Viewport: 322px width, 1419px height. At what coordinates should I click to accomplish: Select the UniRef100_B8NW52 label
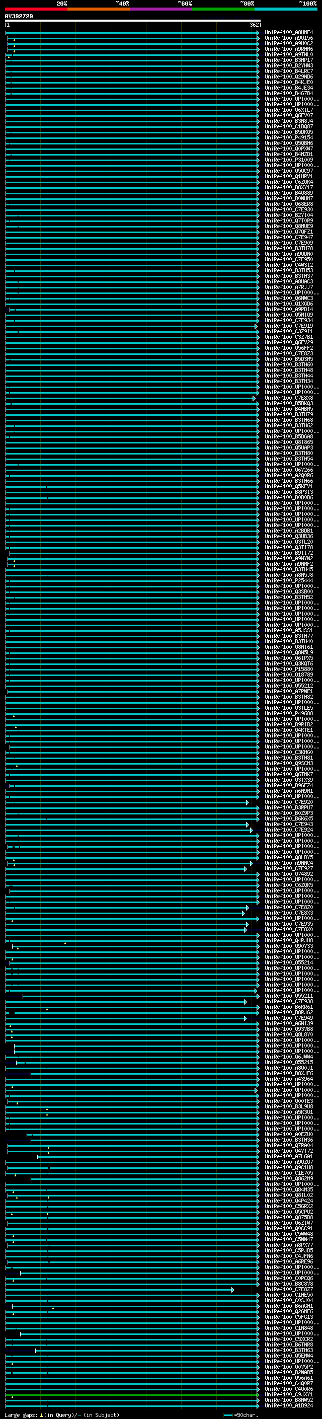[x=289, y=1400]
